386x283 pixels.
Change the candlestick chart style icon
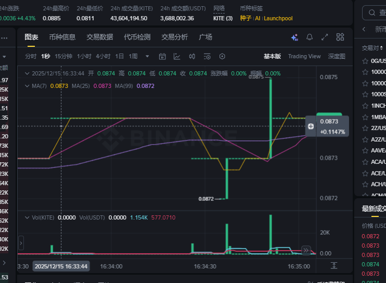click(192, 57)
